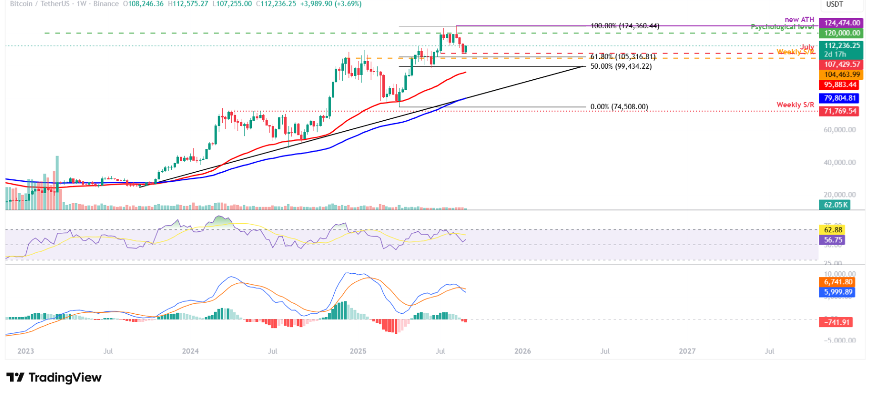Select the current price 112,236.25 label
871x393 pixels.
pyautogui.click(x=841, y=45)
